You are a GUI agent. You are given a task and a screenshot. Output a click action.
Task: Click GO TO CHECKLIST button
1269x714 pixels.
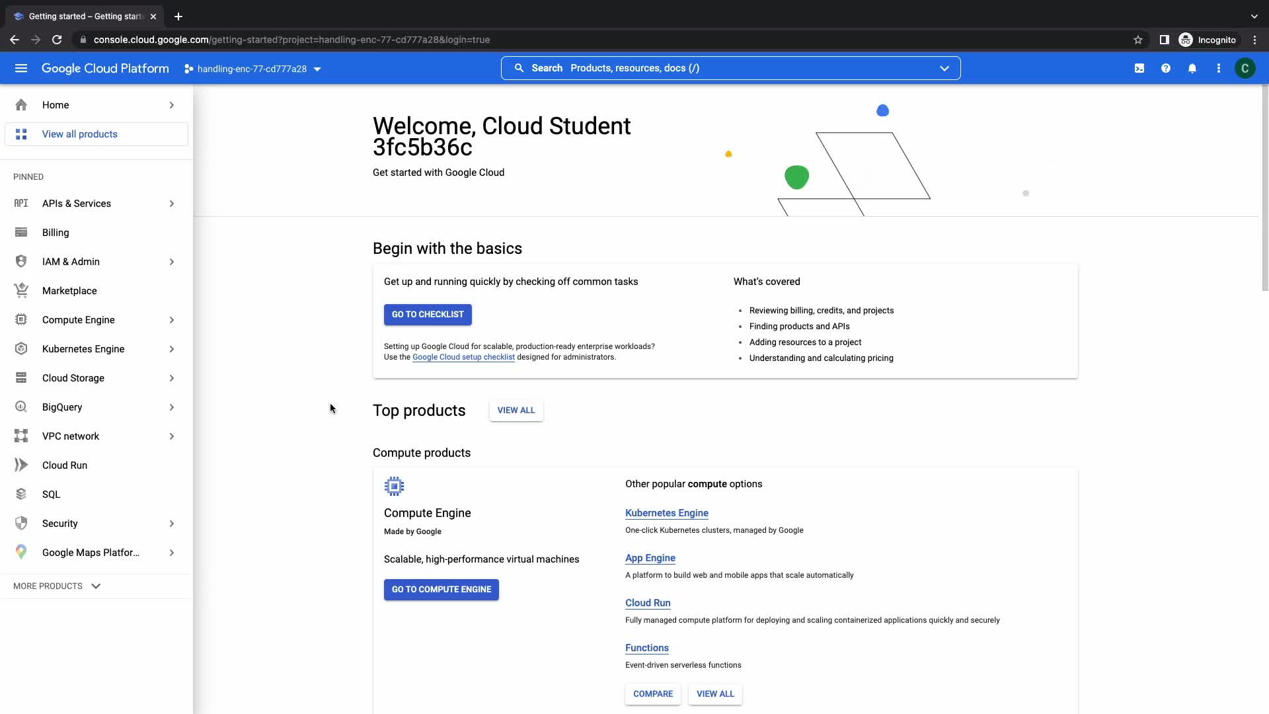tap(428, 315)
